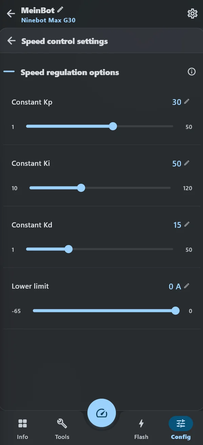Switch to the Info tab

22,428
